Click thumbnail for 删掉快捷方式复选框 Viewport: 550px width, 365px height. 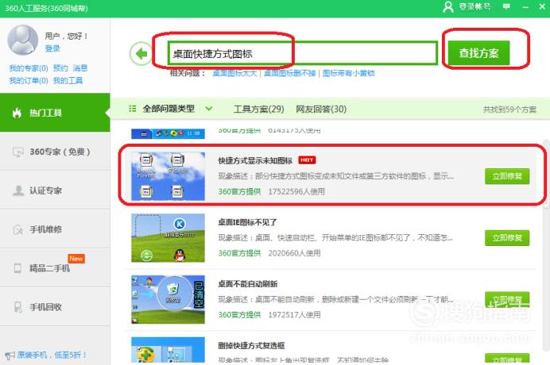(168, 350)
